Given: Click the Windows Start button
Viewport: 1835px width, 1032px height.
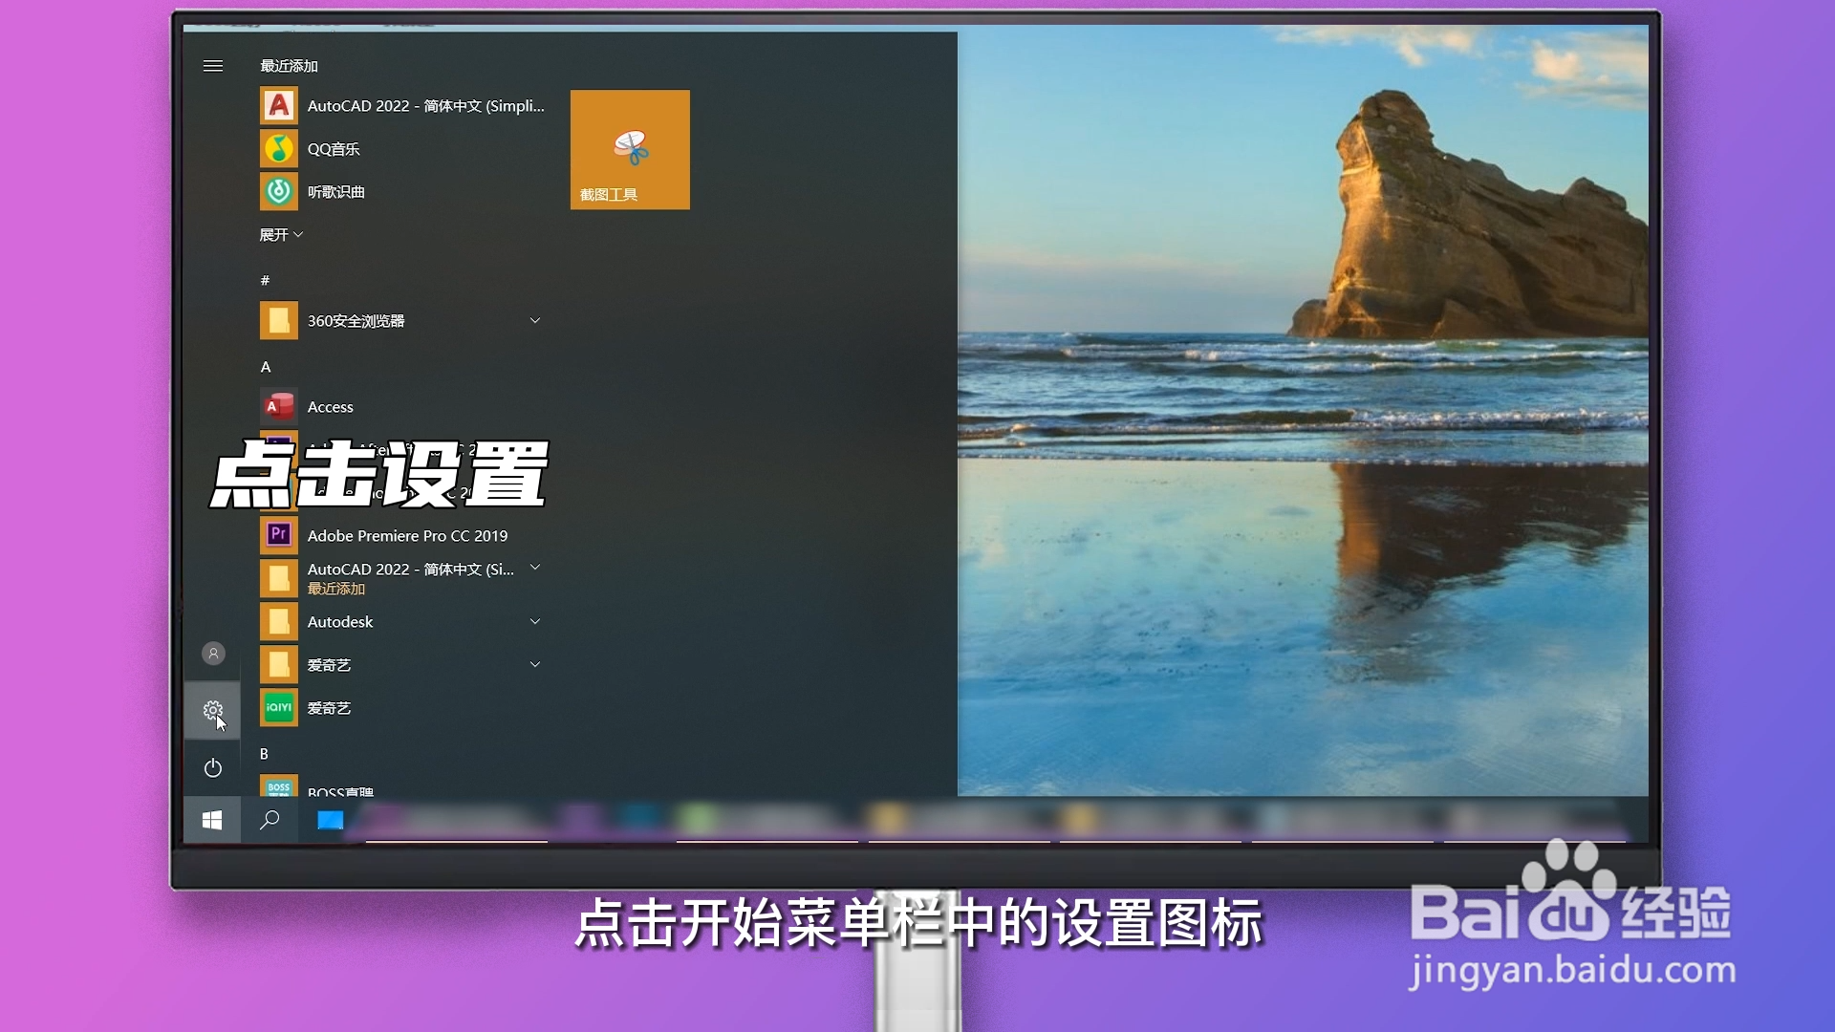Looking at the screenshot, I should [x=212, y=820].
